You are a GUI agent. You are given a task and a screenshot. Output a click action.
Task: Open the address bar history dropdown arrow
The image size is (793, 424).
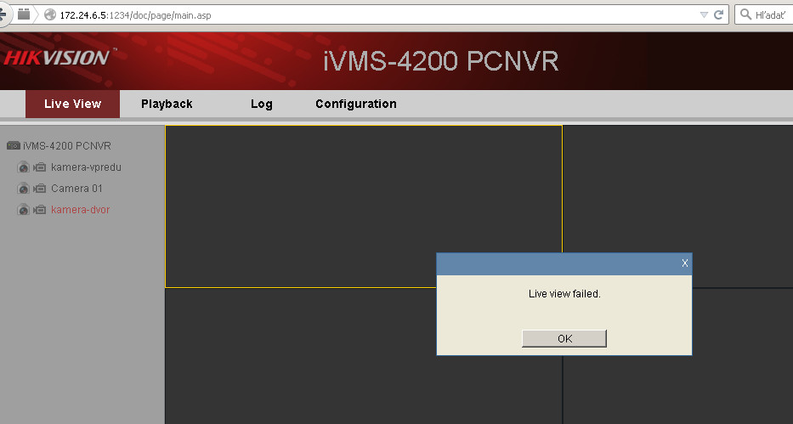click(x=704, y=15)
